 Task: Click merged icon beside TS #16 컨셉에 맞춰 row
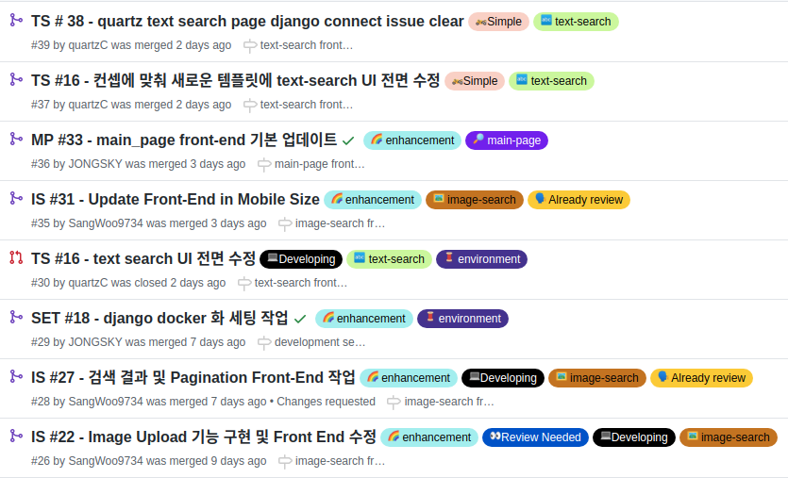point(16,79)
